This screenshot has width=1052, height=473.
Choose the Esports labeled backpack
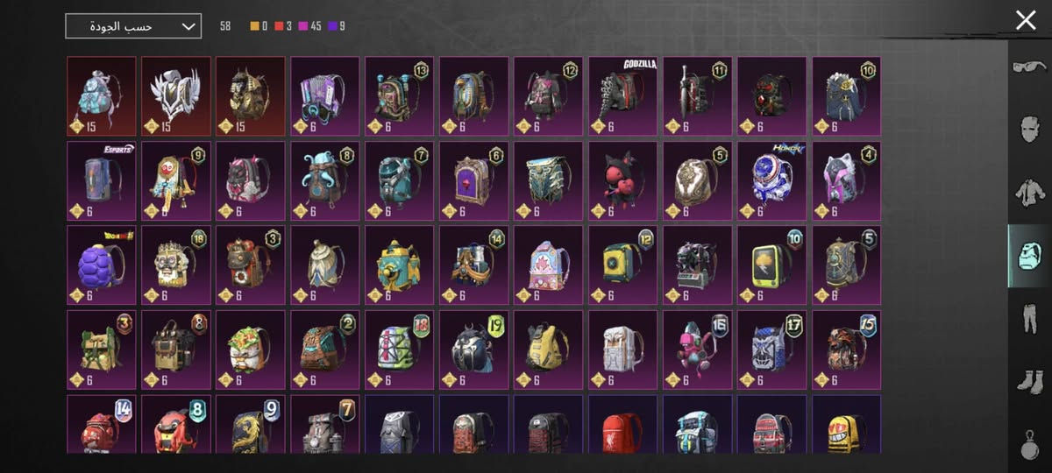tap(102, 181)
